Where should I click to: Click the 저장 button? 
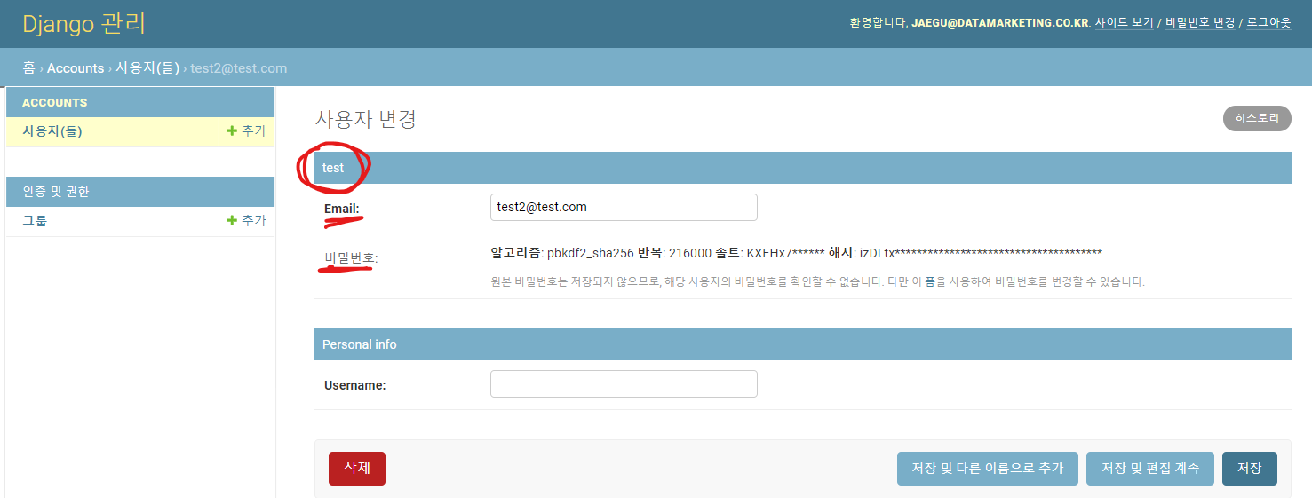coord(1250,468)
